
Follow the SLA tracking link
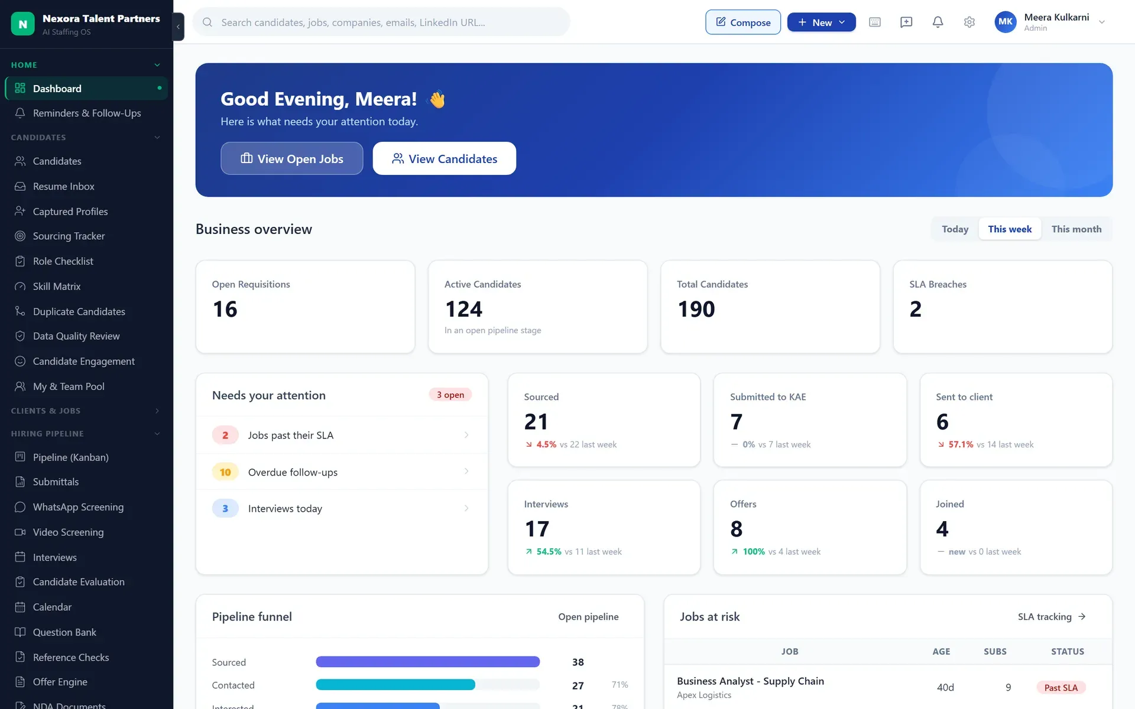click(x=1052, y=617)
